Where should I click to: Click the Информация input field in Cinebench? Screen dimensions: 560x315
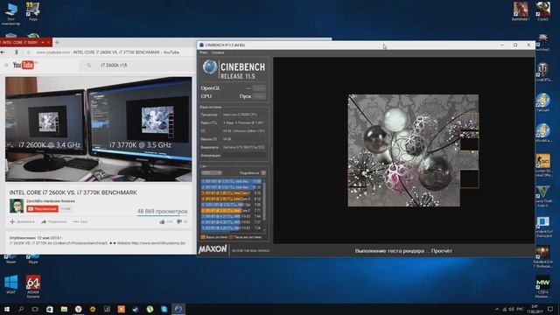click(245, 156)
